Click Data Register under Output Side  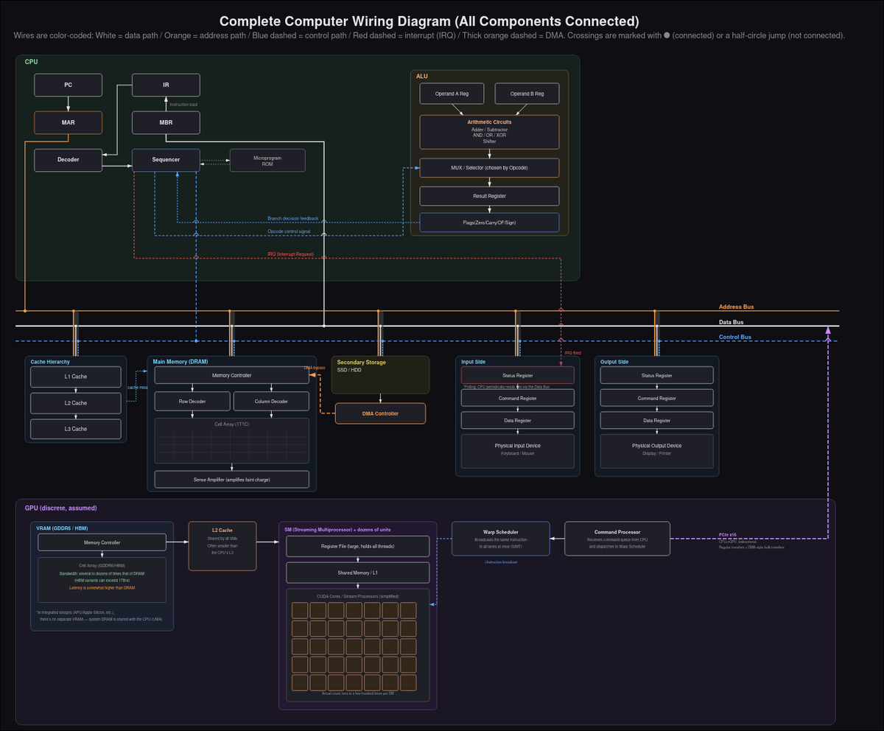(x=657, y=420)
